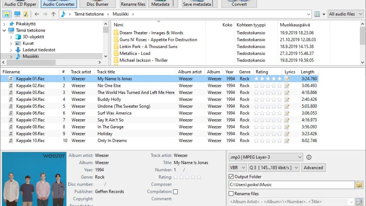
Task: Sort folders by Muokkauspäivä column
Action: 303,25
